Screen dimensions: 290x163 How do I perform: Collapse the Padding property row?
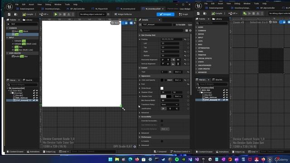click(x=140, y=39)
